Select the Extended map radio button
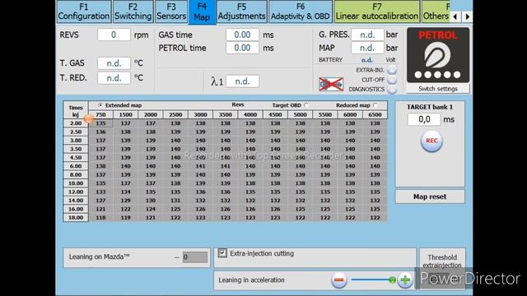Image resolution: width=527 pixels, height=296 pixels. (100, 105)
